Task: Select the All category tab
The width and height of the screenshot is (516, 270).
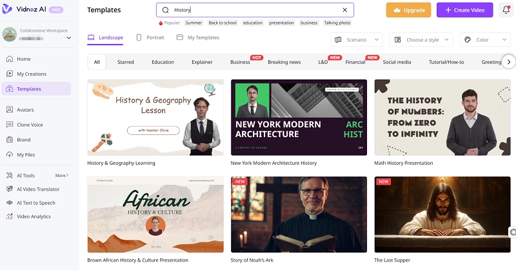Action: coord(97,62)
